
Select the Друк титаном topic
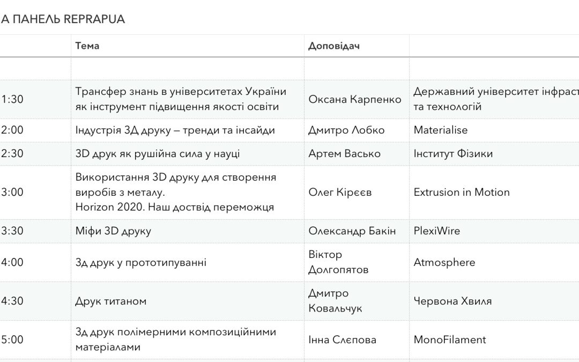click(x=111, y=301)
